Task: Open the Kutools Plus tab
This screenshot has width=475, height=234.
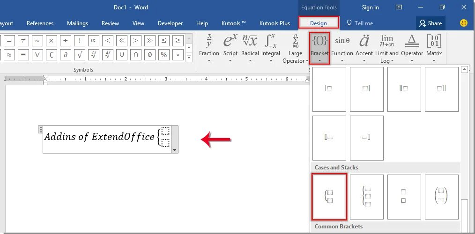Action: 275,23
